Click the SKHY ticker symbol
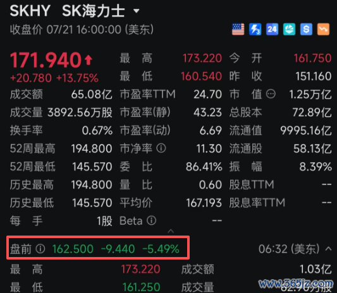The height and width of the screenshot is (293, 337). tap(30, 11)
